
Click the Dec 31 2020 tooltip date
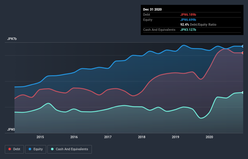[152, 9]
